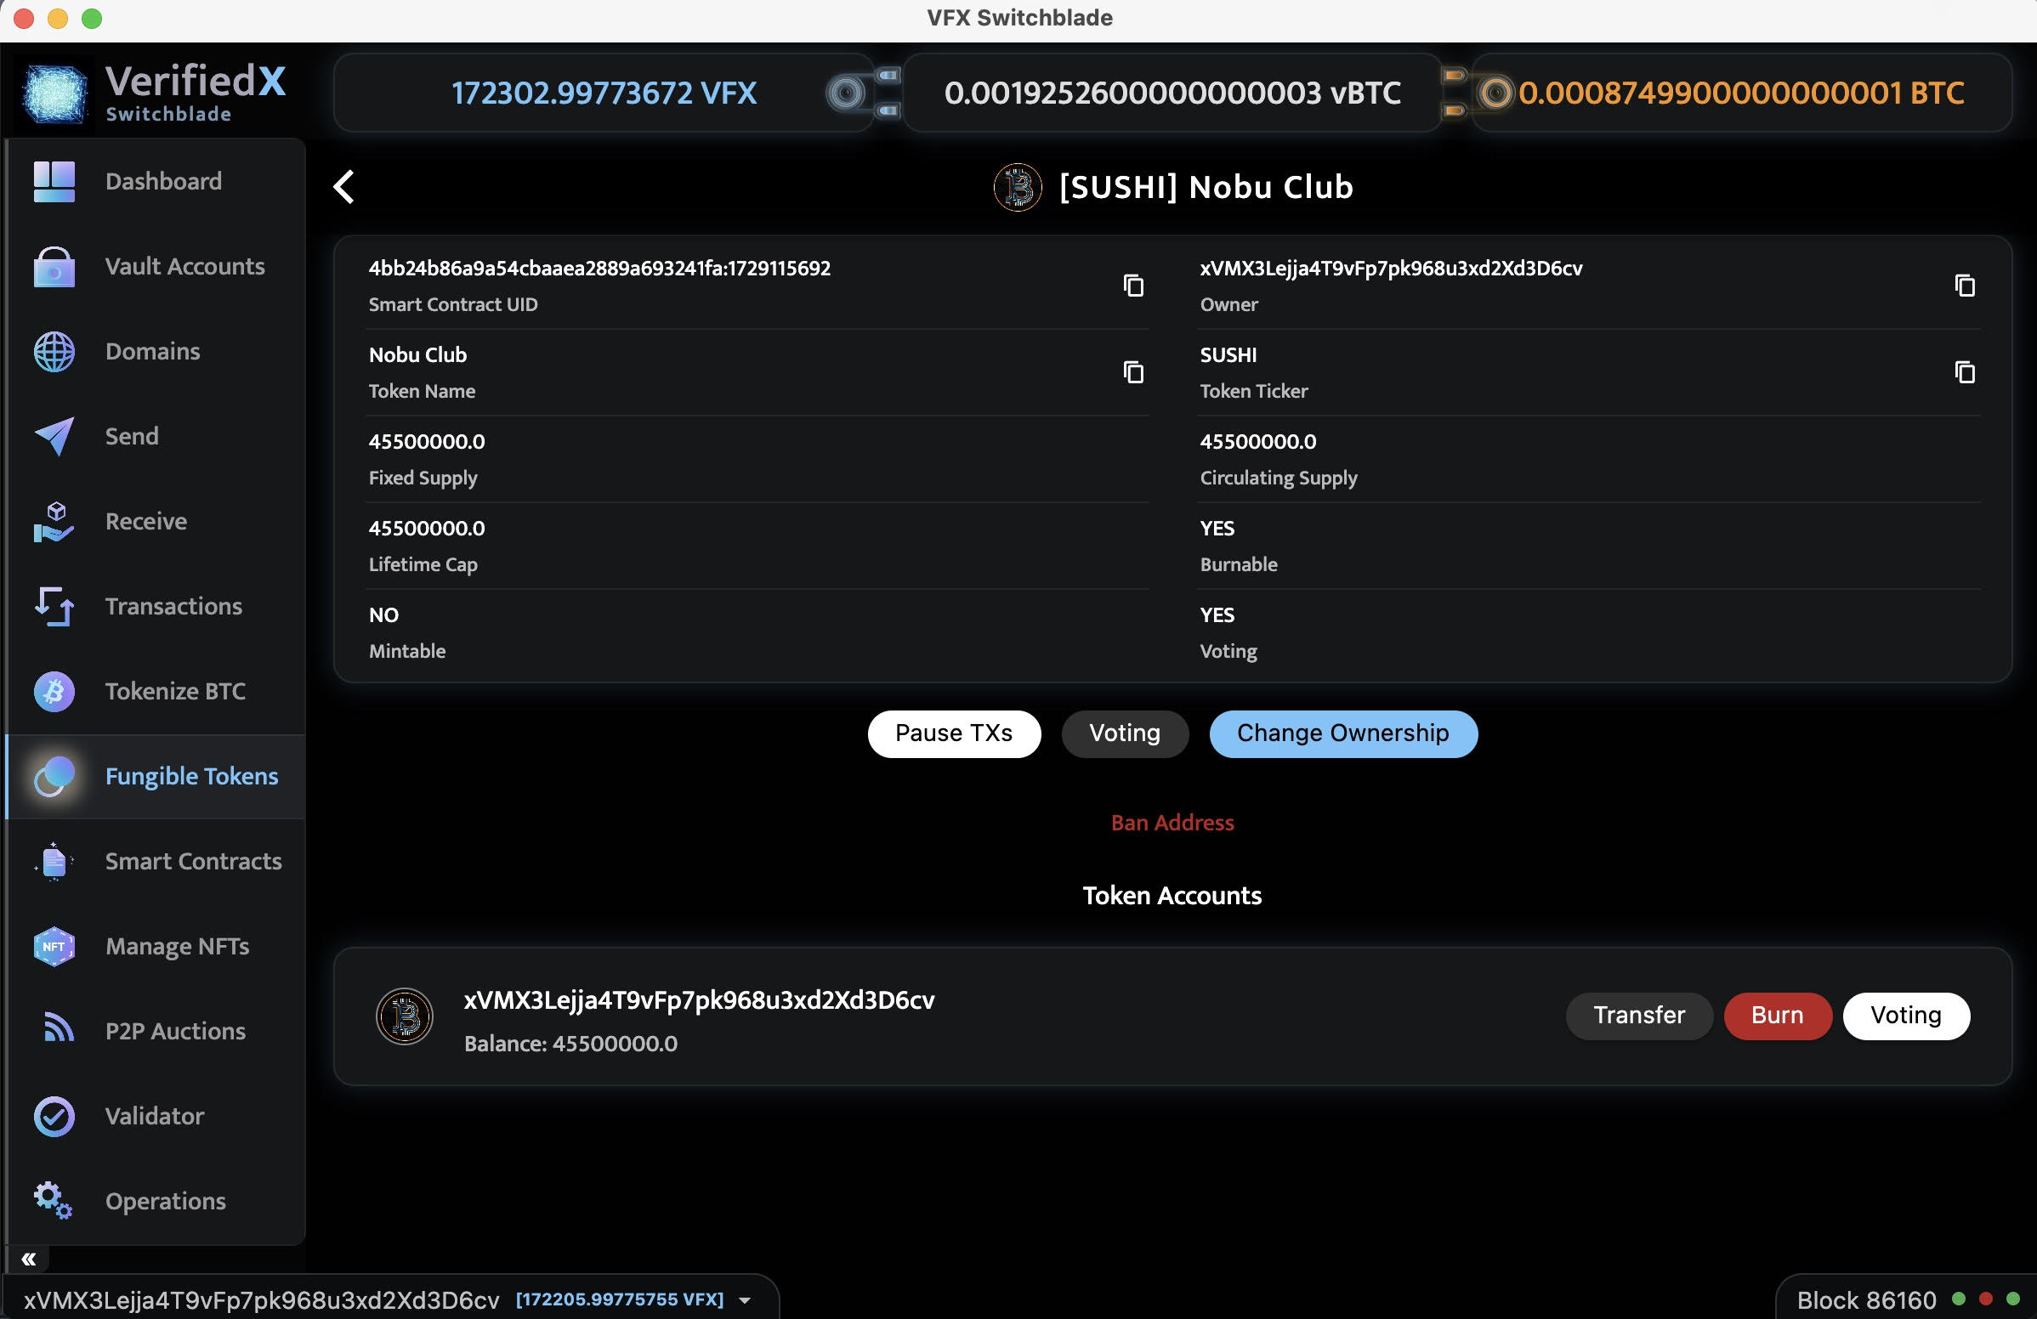Copy the Owner address

click(x=1965, y=286)
